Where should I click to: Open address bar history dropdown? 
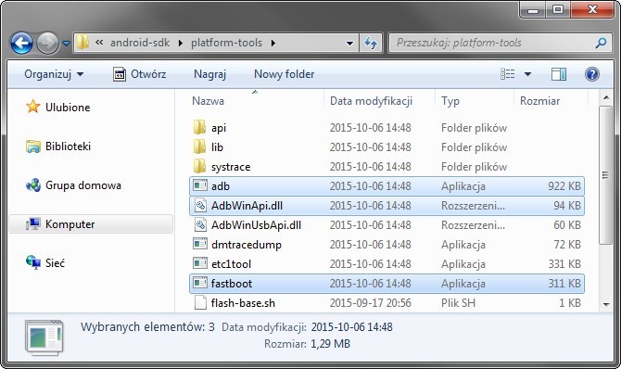click(349, 43)
